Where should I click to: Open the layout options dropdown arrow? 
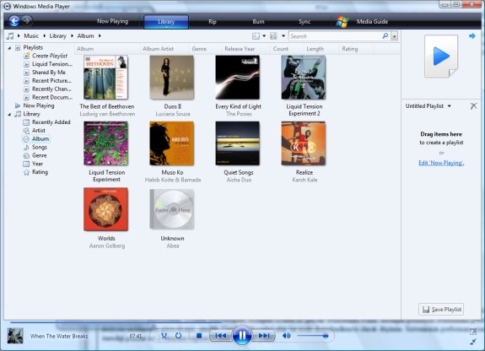pyautogui.click(x=264, y=36)
